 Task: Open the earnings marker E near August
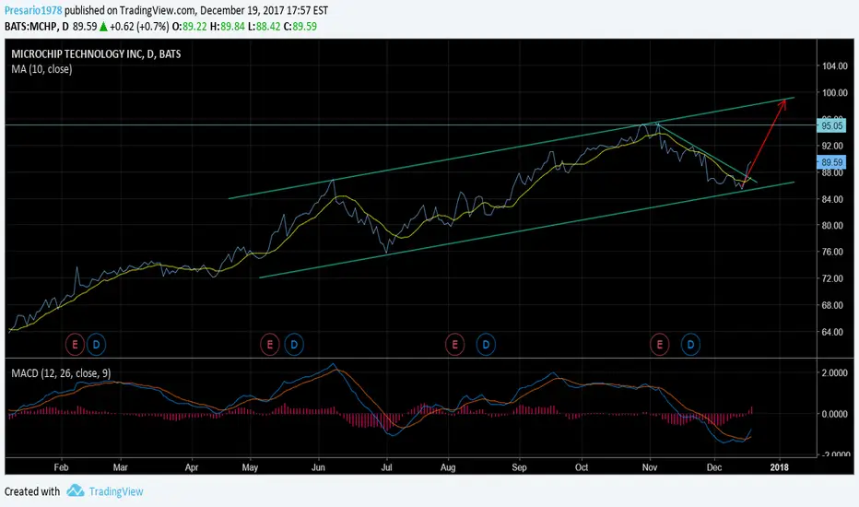(x=454, y=344)
